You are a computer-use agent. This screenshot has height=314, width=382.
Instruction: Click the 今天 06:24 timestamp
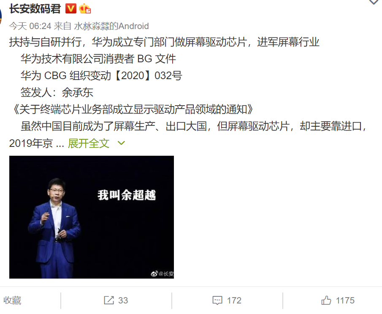[x=30, y=26]
